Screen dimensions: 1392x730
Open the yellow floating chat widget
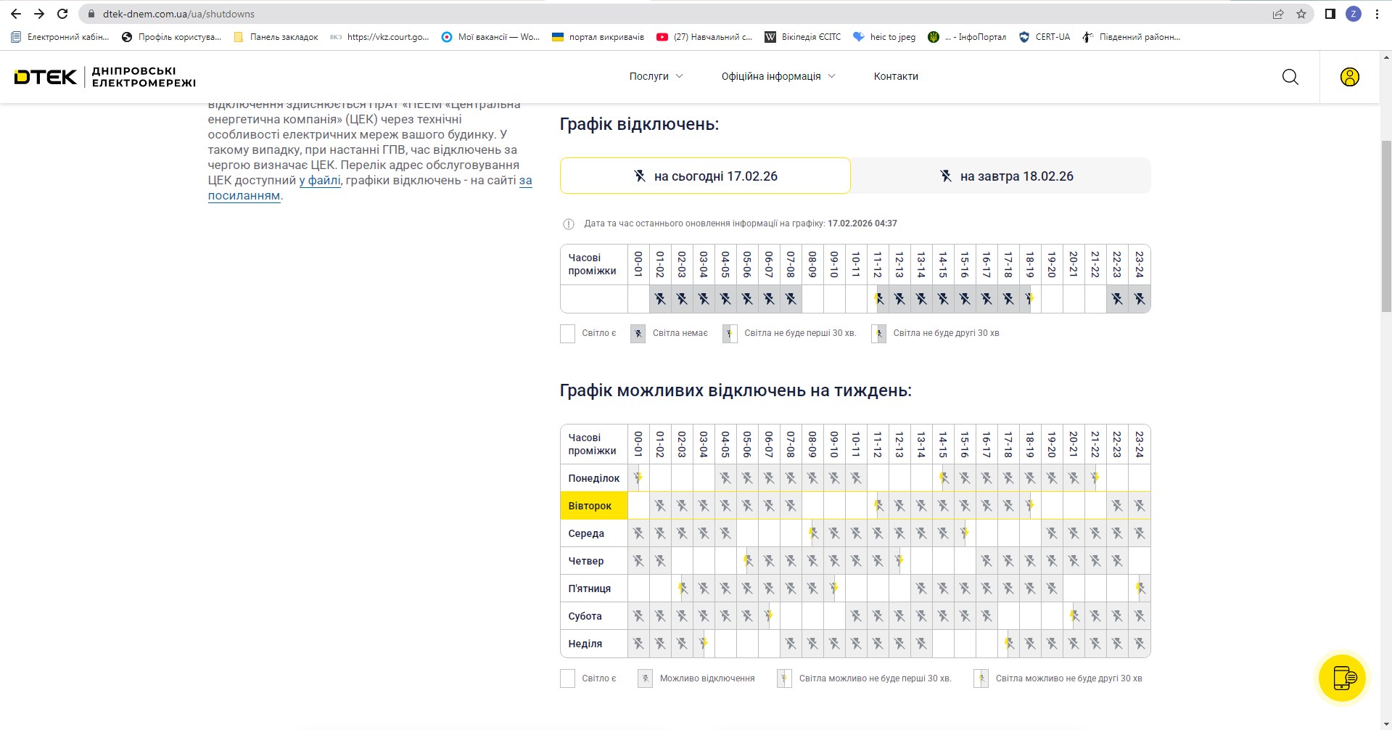tap(1342, 678)
